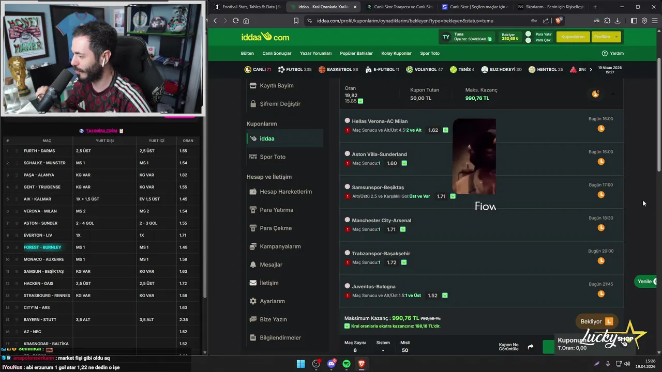
Task: Open the Canlı Sonuçlar menu item
Action: [277, 53]
